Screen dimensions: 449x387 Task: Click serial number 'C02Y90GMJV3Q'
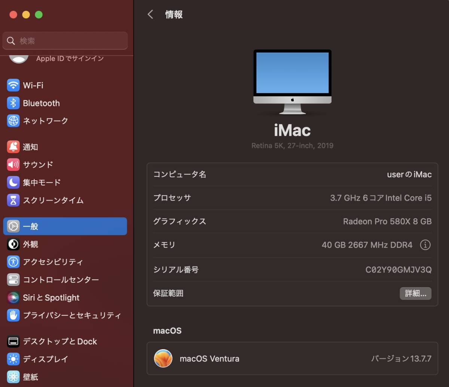(x=398, y=269)
